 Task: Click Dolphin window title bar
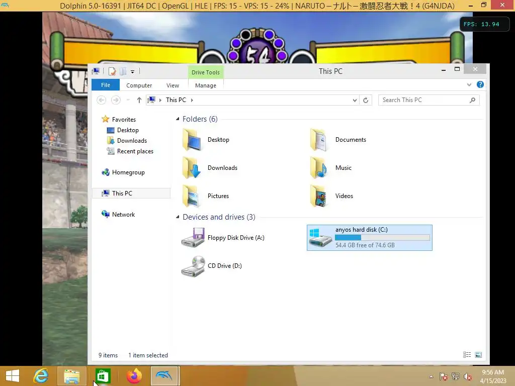[257, 6]
